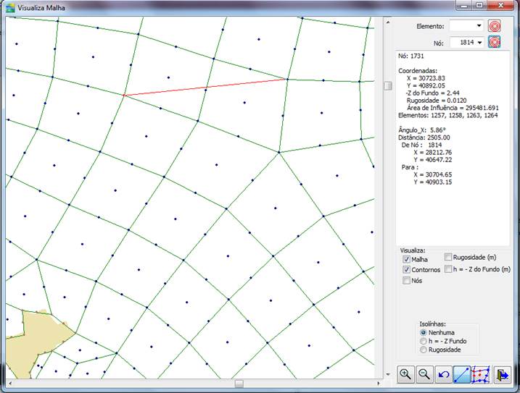Screen dimensions: 520x393
Task: Click the 'X = 28212.76' value
Action: point(432,152)
